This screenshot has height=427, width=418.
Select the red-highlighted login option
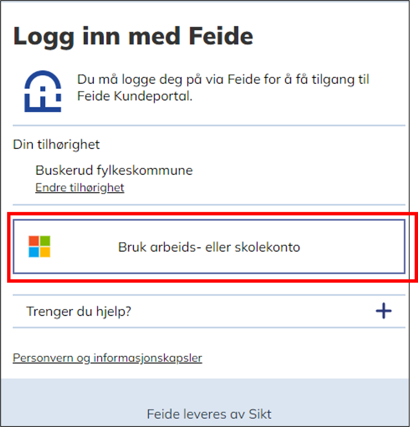pyautogui.click(x=209, y=247)
